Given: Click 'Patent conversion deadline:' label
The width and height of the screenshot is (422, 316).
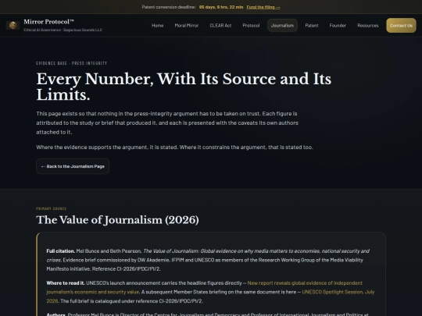Looking at the screenshot, I should (x=169, y=7).
